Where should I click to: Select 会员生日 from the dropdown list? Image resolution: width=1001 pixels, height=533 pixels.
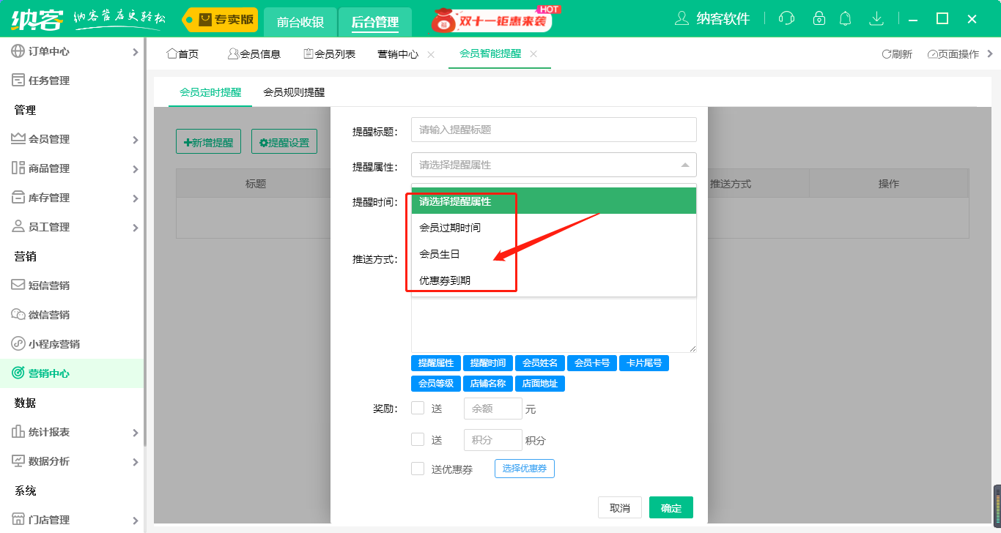[x=437, y=253]
